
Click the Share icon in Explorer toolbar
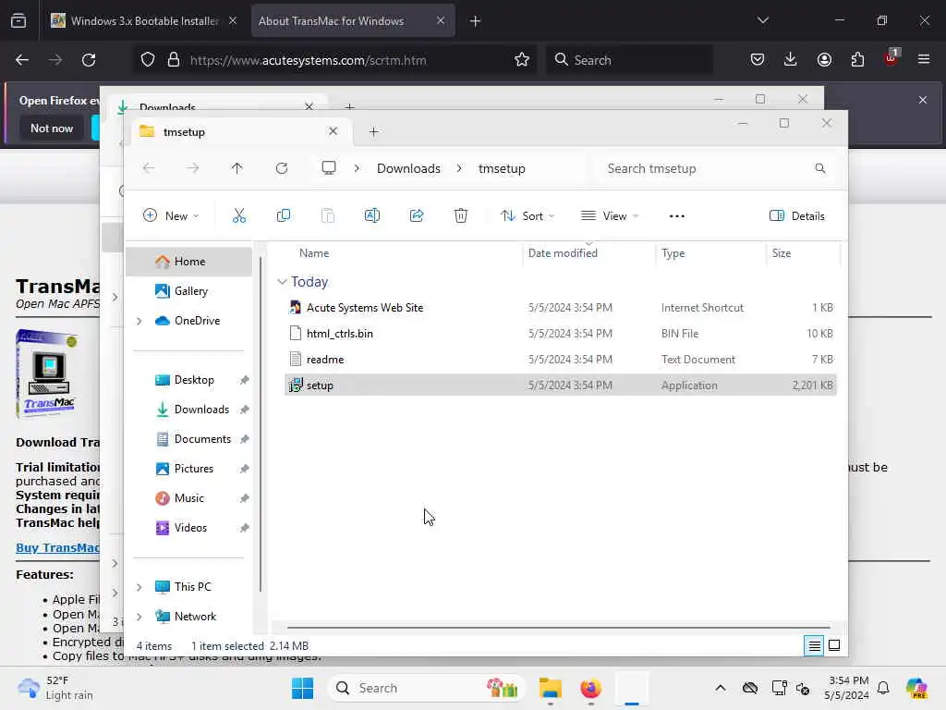click(417, 215)
